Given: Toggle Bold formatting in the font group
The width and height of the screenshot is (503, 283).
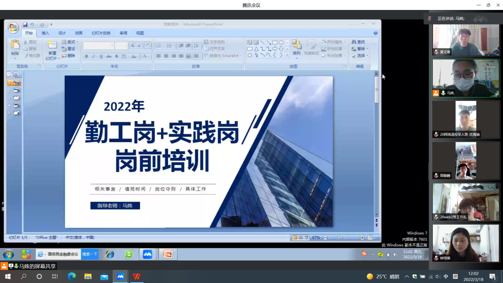Looking at the screenshot, I should click(x=86, y=56).
